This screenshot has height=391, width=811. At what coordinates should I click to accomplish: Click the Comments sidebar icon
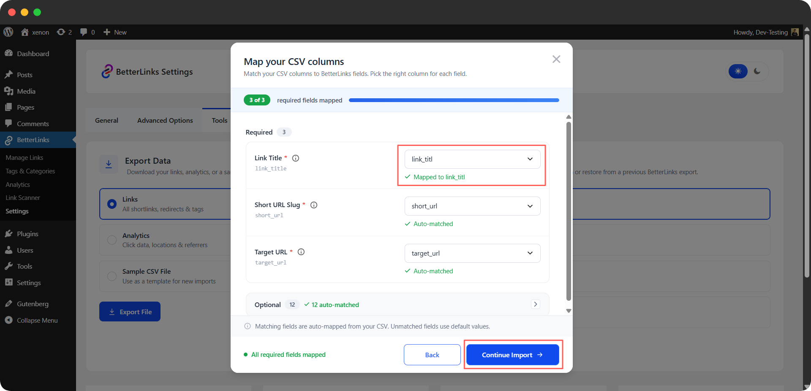pos(8,124)
